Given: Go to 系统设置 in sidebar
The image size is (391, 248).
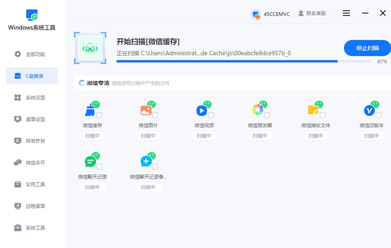Looking at the screenshot, I should pyautogui.click(x=32, y=98).
